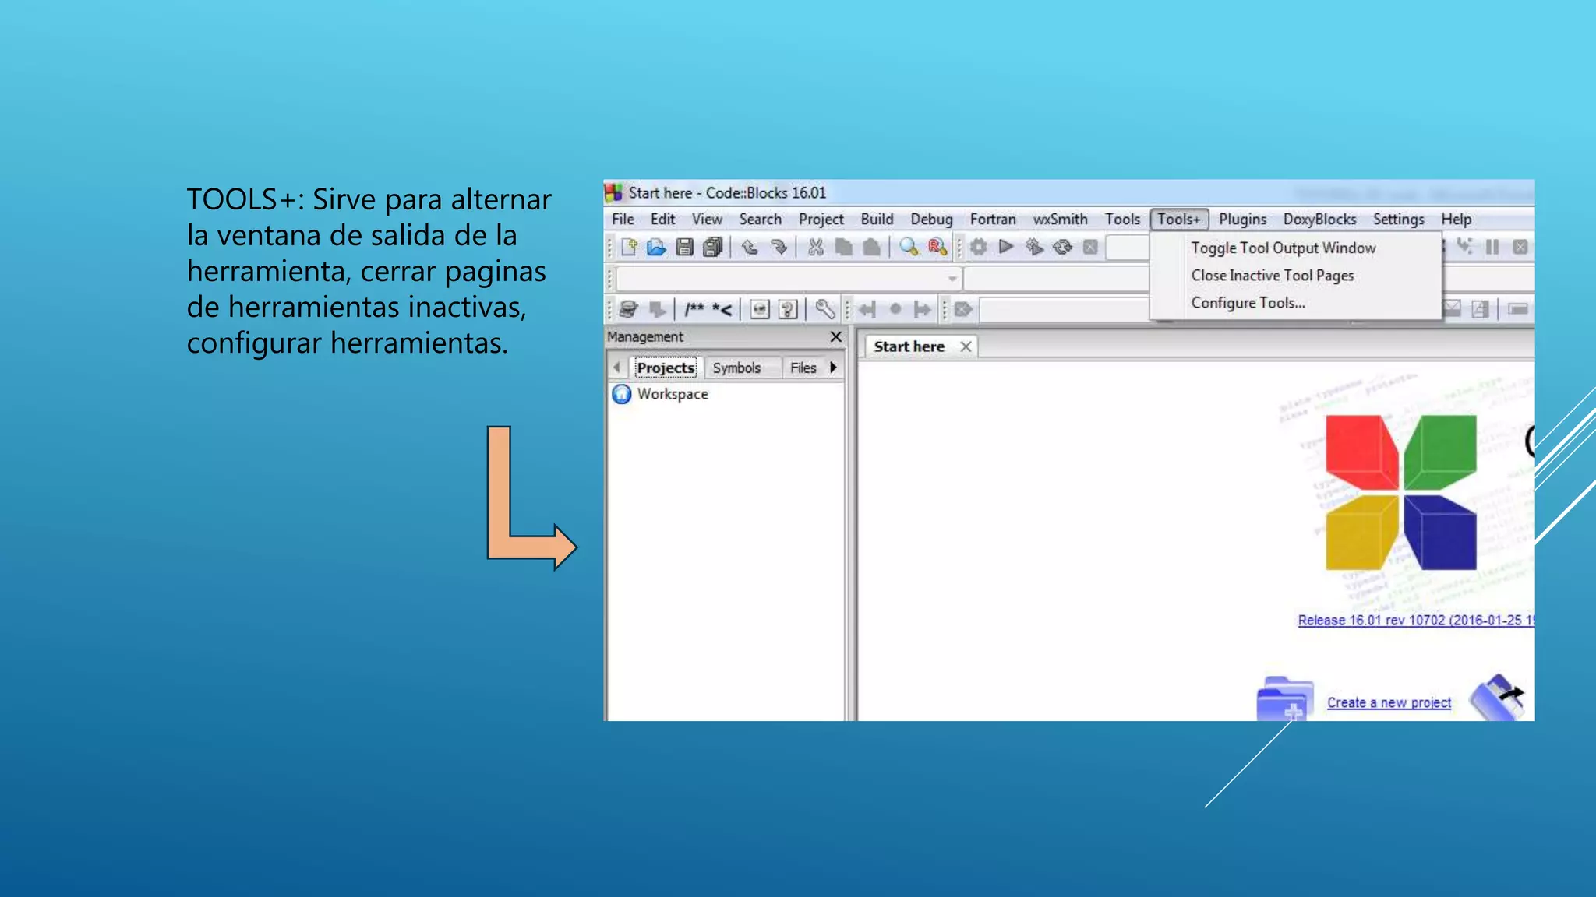Click the Run play triangle icon
Image resolution: width=1596 pixels, height=897 pixels.
(x=1006, y=248)
